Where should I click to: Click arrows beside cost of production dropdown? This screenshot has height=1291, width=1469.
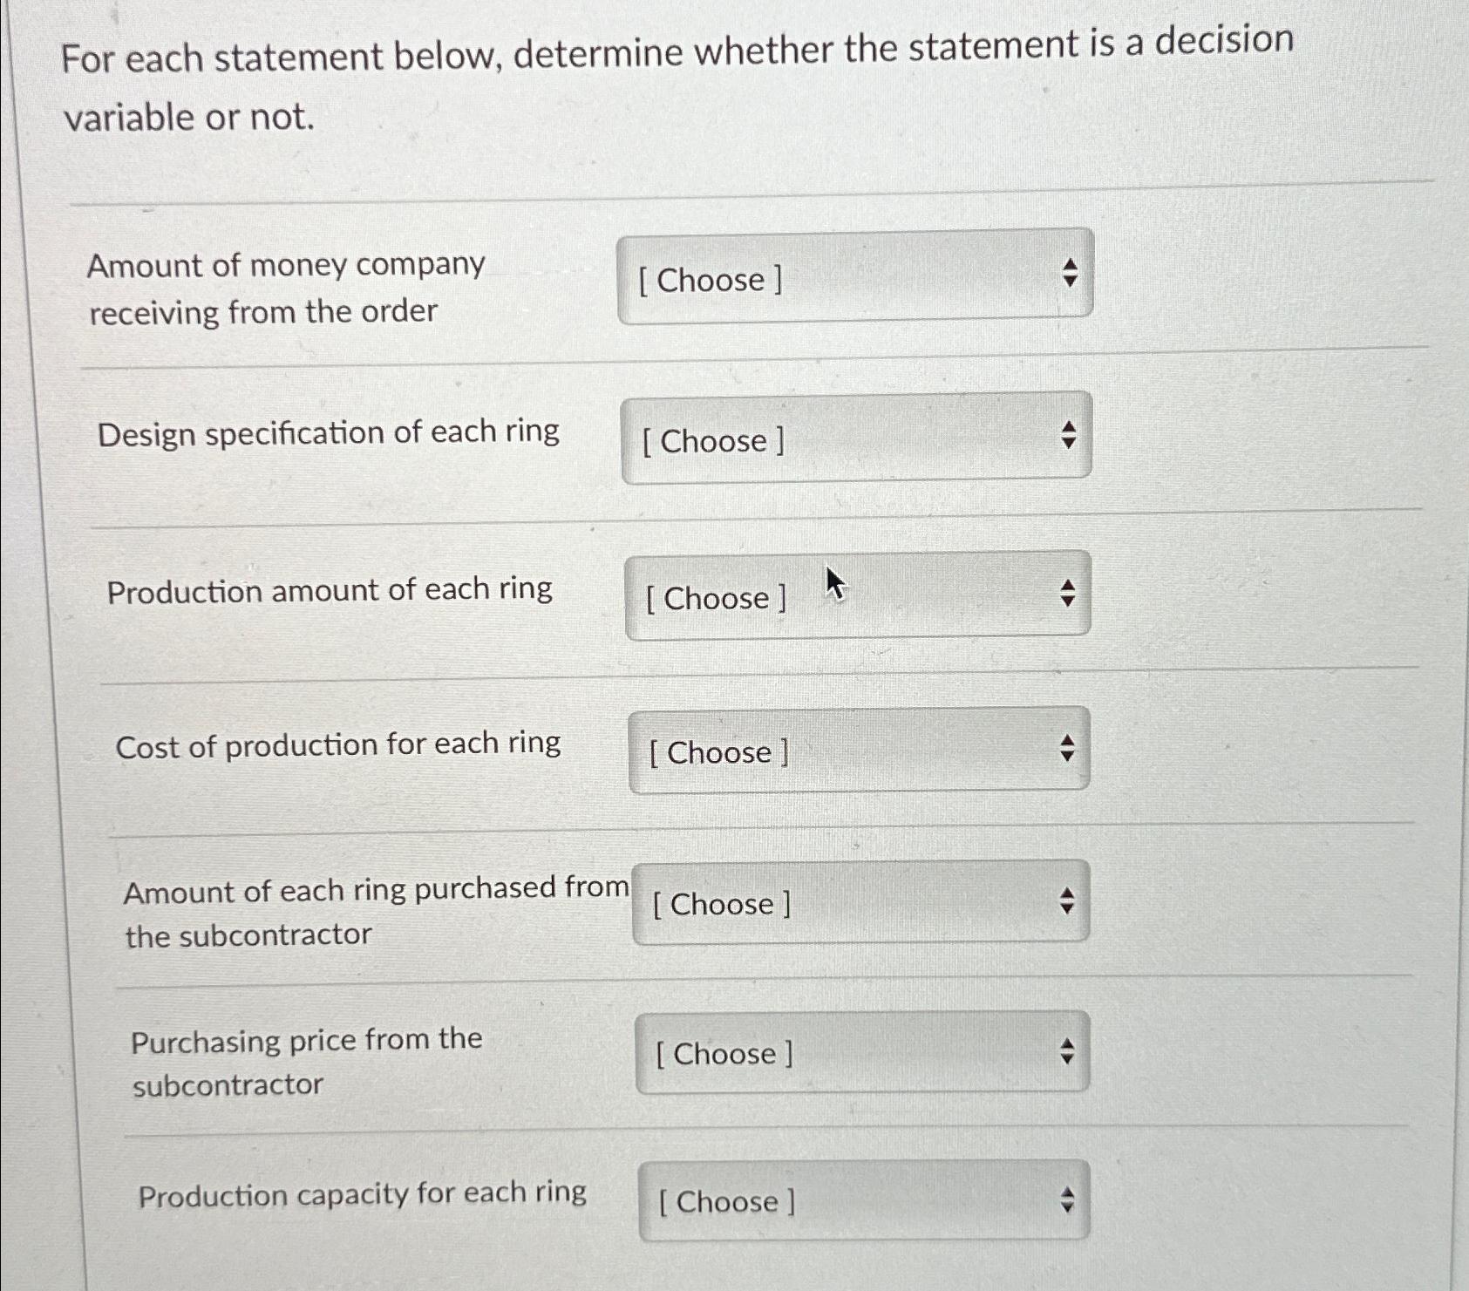[x=1068, y=747]
